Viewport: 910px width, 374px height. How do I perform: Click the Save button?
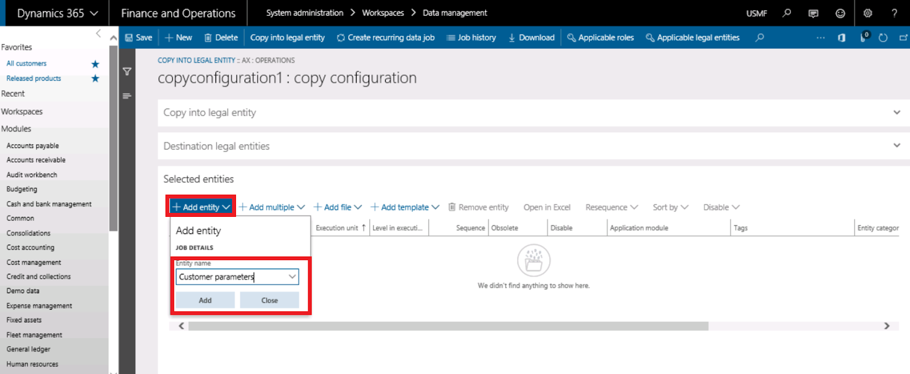click(139, 38)
